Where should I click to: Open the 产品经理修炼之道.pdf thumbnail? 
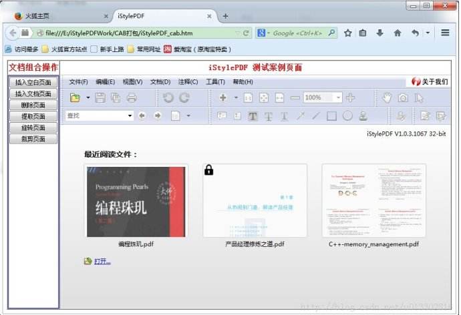255,201
